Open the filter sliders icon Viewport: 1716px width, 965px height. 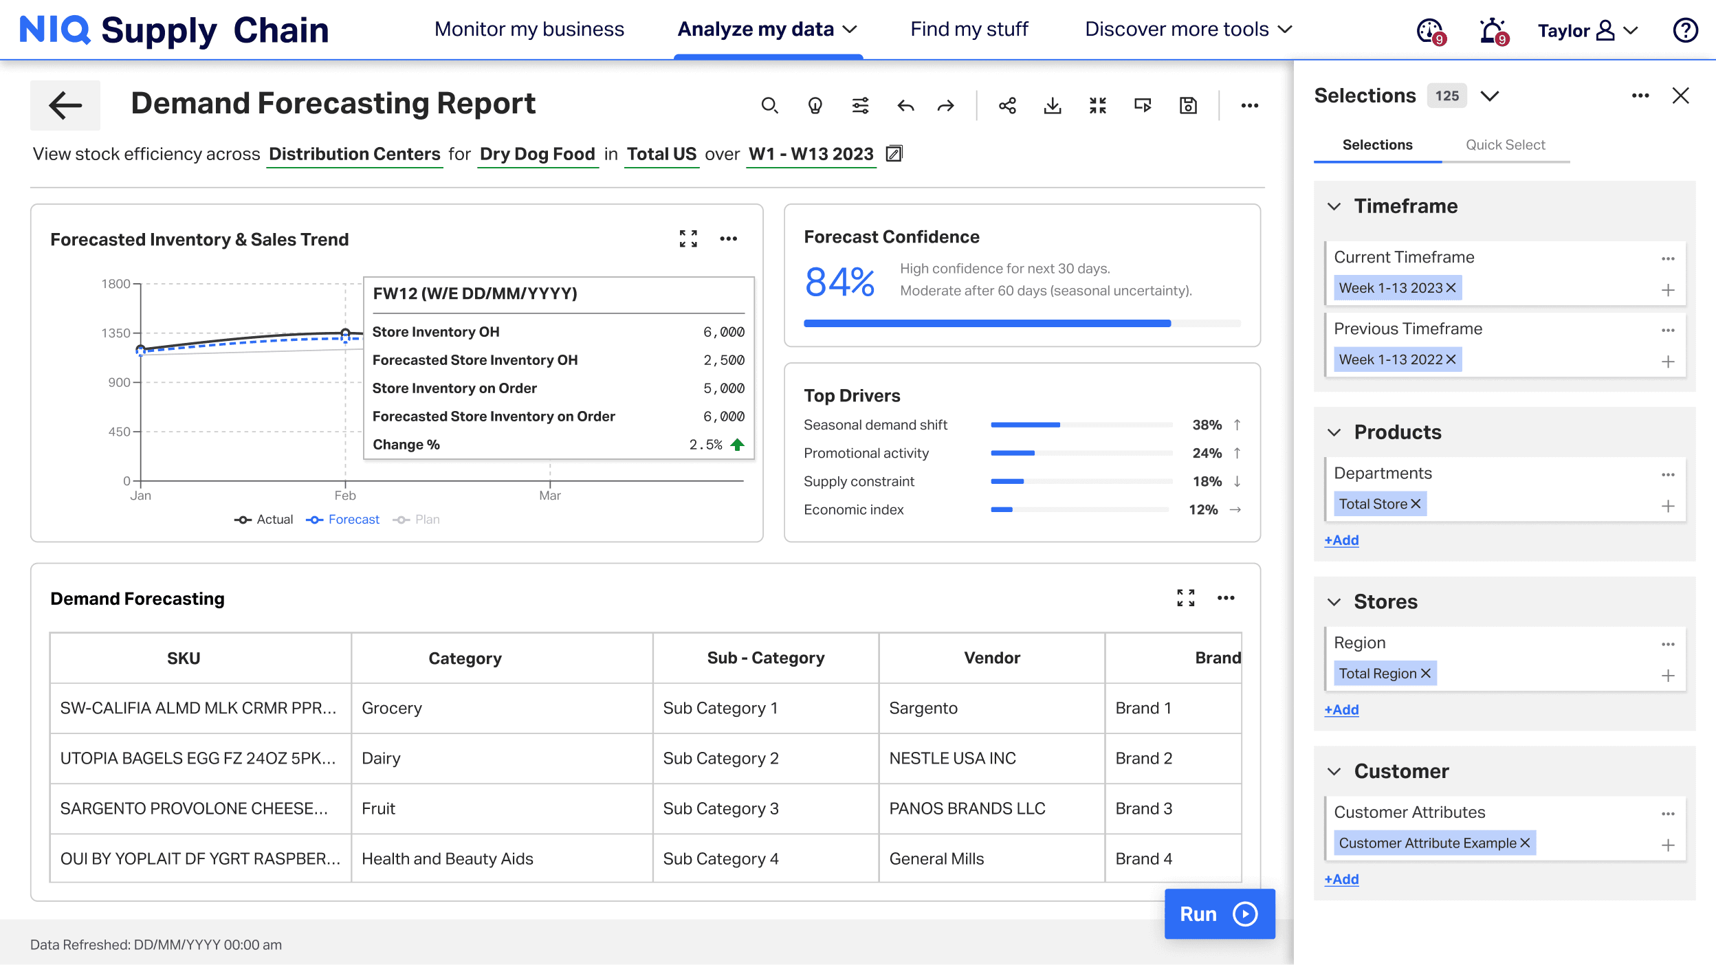click(x=860, y=105)
